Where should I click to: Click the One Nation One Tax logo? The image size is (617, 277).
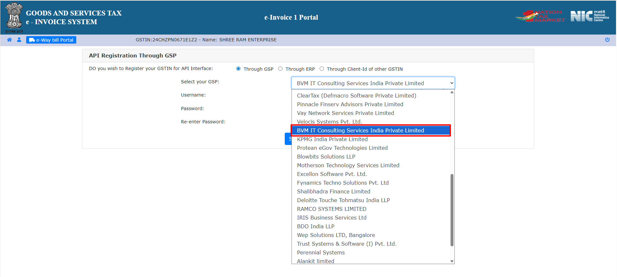540,16
